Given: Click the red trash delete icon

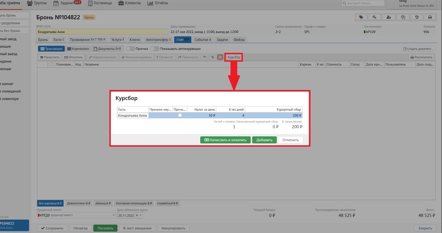Looking at the screenshot, I should 220,57.
